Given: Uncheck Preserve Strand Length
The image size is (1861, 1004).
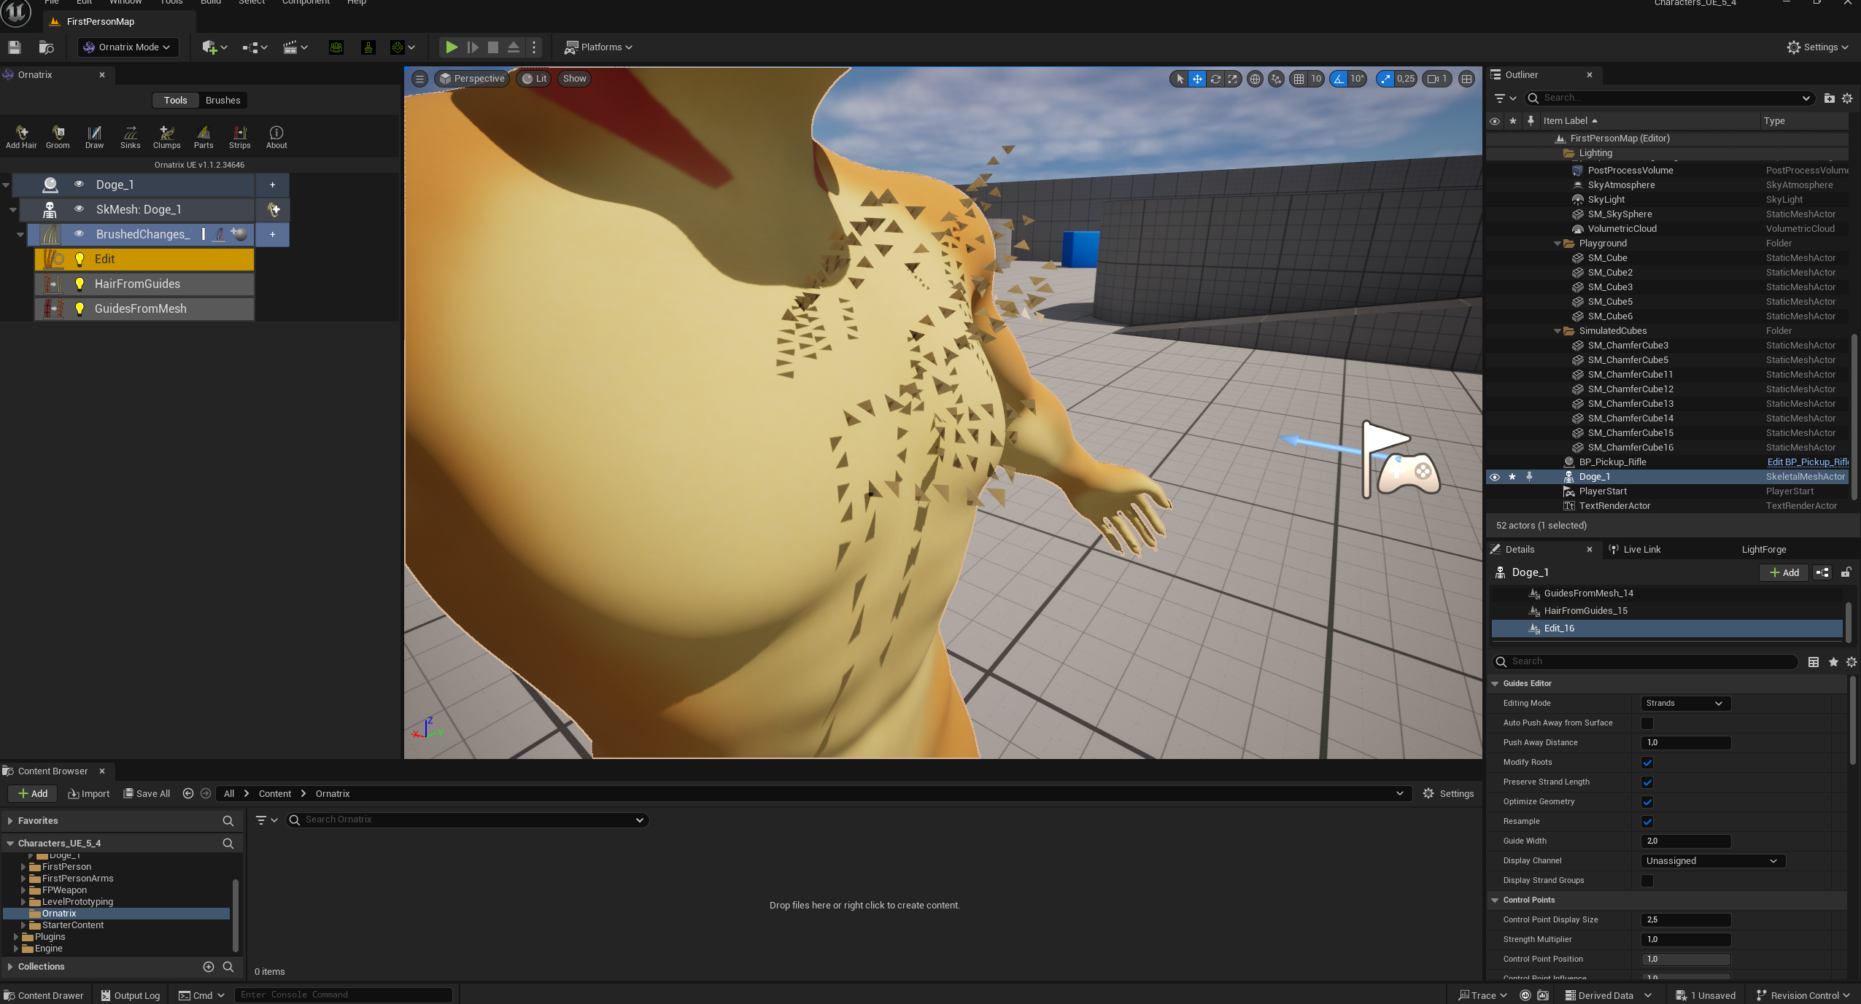Looking at the screenshot, I should click(x=1647, y=782).
